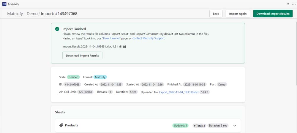The width and height of the screenshot is (297, 133).
Task: Select the API Call Limit 120 (300%) badge
Action: (85, 92)
